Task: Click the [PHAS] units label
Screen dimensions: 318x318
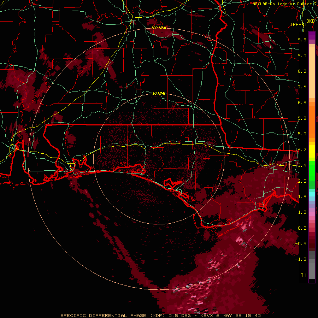Action: point(299,24)
